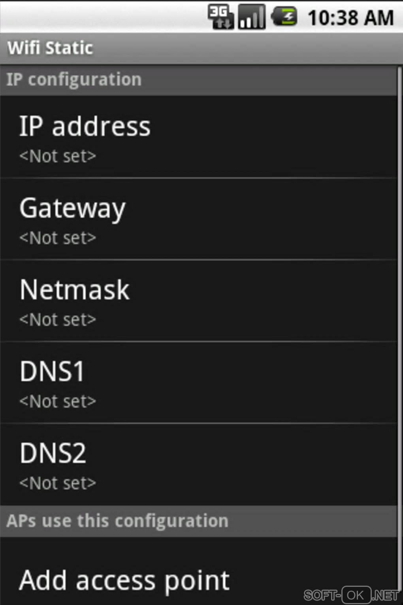Tap the battery charging icon
Image resolution: width=403 pixels, height=605 pixels.
284,17
